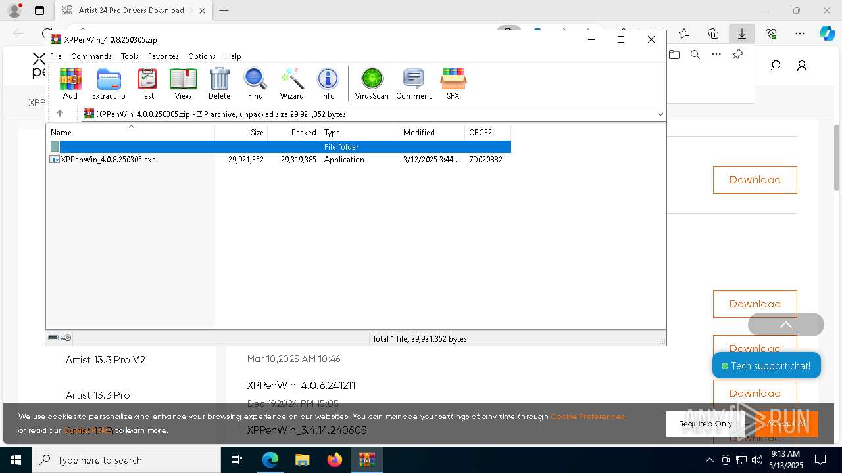Select Artist 13.3 Pro in list
The width and height of the screenshot is (842, 473).
(98, 395)
